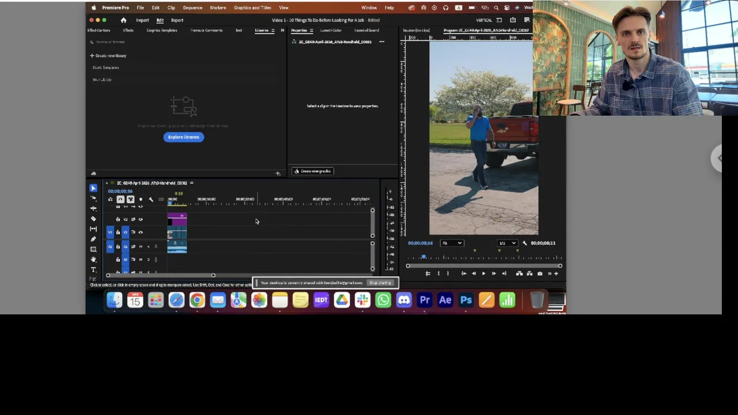This screenshot has height=415, width=738.
Task: Select the Ripple Edit tool
Action: pos(93,208)
